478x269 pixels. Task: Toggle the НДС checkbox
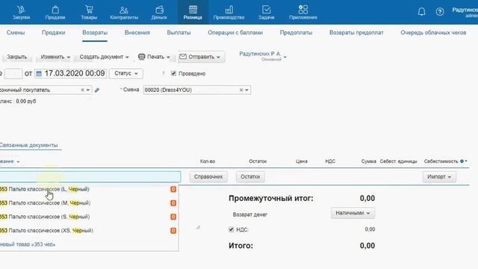point(231,229)
